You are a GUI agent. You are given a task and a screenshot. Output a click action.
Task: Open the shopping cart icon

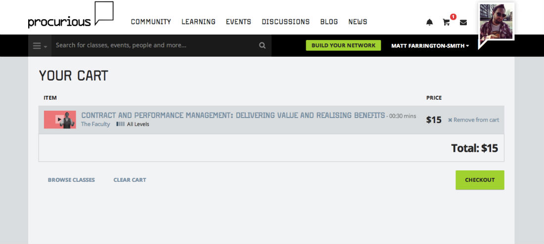point(446,22)
